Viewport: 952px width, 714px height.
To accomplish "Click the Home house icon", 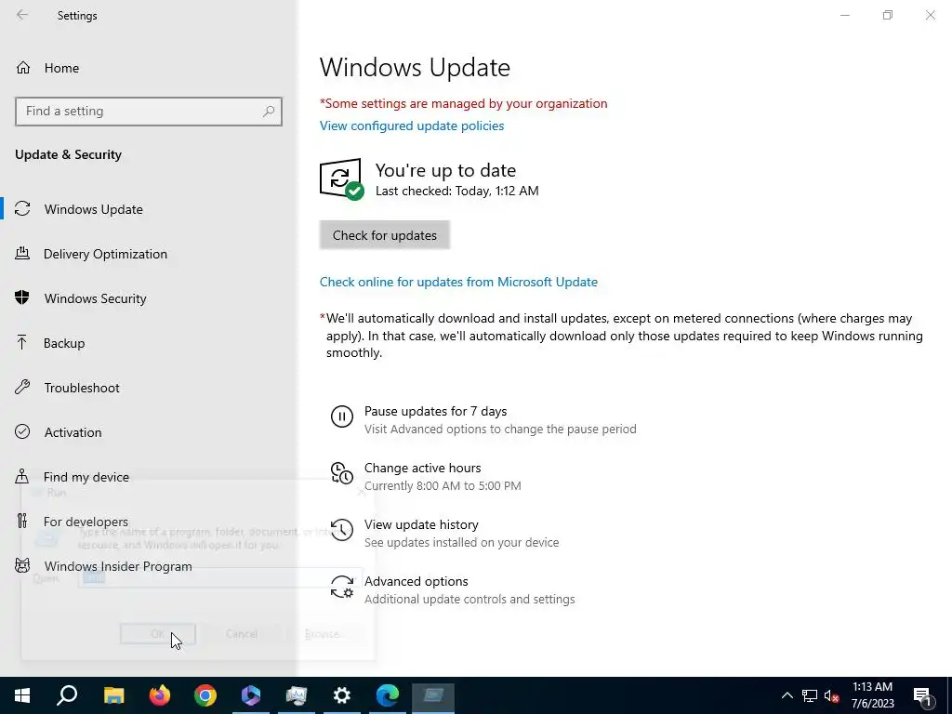I will click(x=22, y=67).
